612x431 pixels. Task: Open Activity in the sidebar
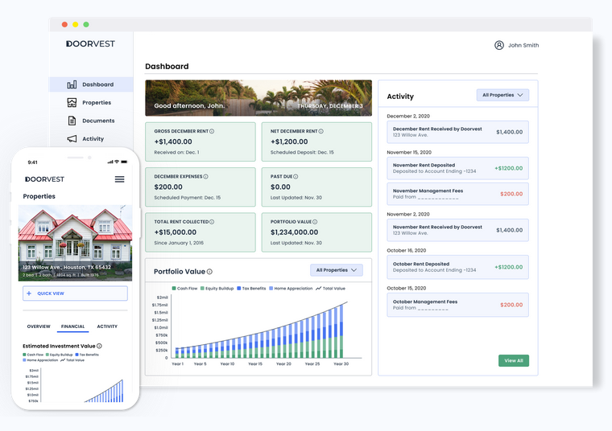point(91,139)
